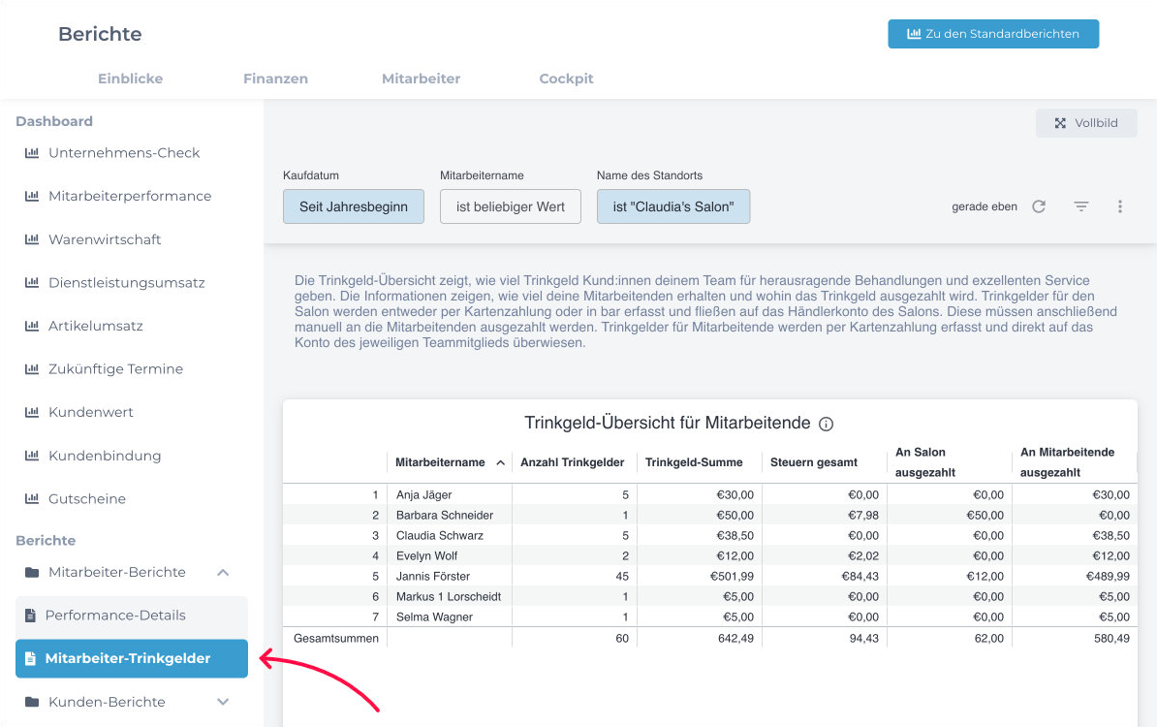The width and height of the screenshot is (1157, 727).
Task: Click the Gutscheine chart icon
Action: coord(32,498)
